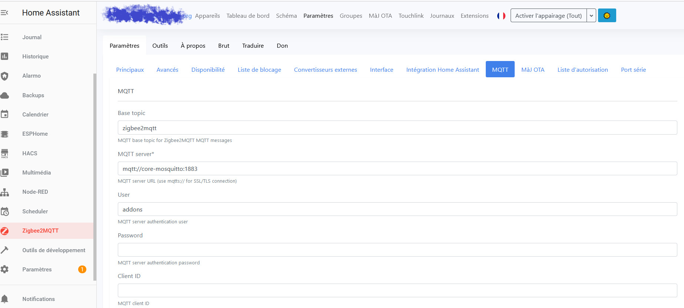Open the Avancés settings section

pyautogui.click(x=167, y=70)
